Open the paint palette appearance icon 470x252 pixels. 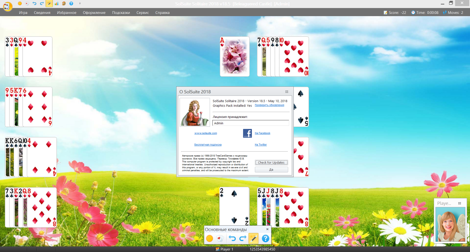[x=64, y=3]
